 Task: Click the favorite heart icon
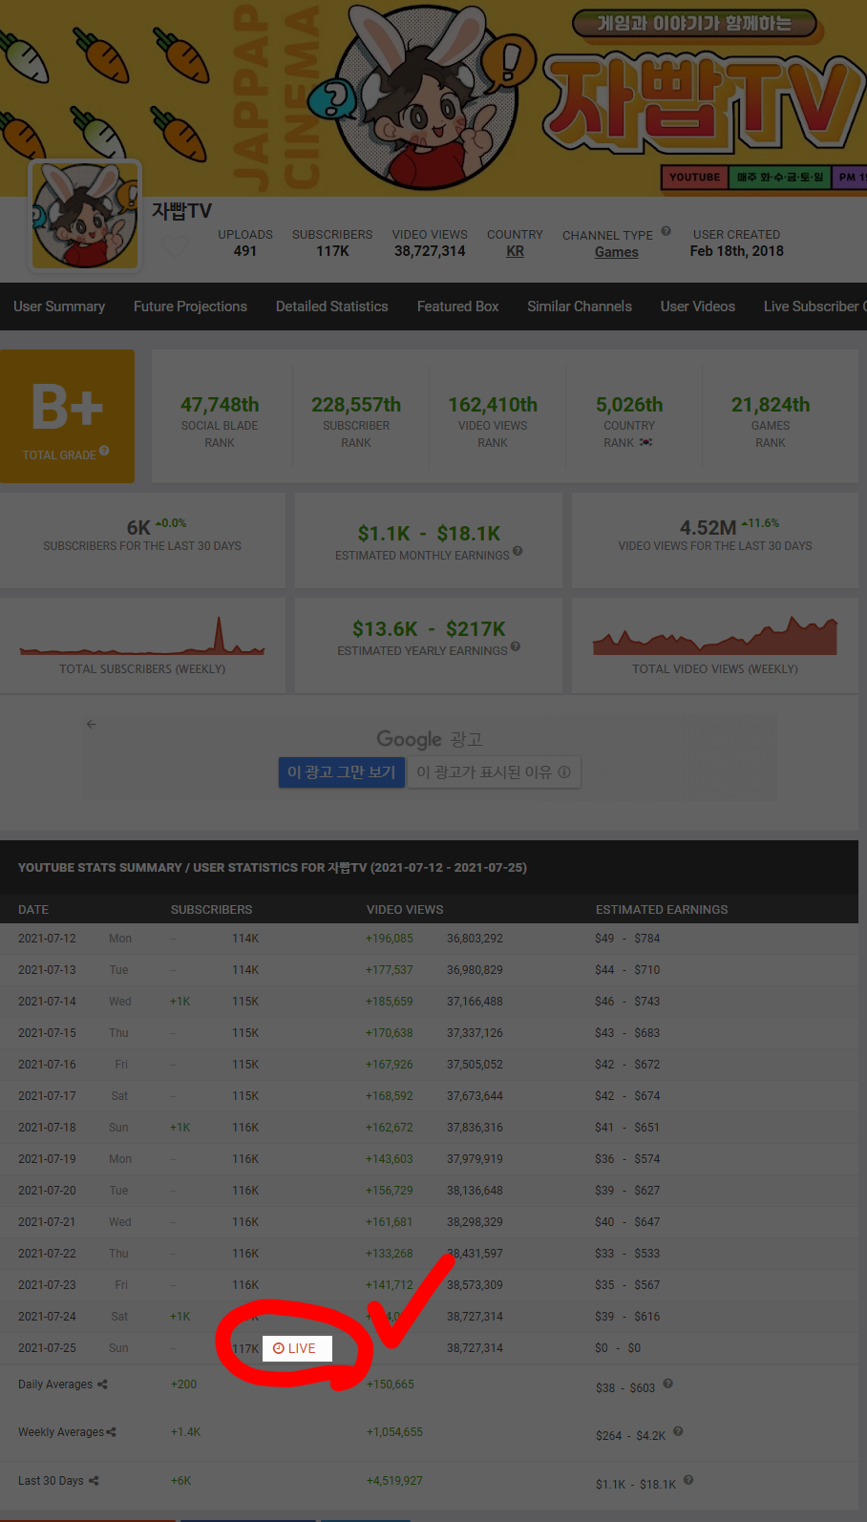pos(174,246)
